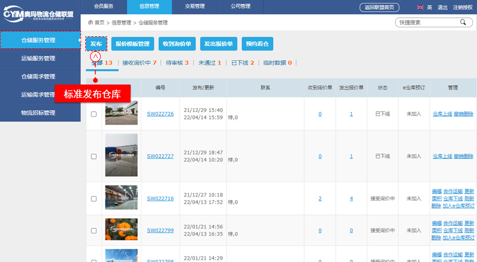Click the search magnifier icon

coord(462,23)
